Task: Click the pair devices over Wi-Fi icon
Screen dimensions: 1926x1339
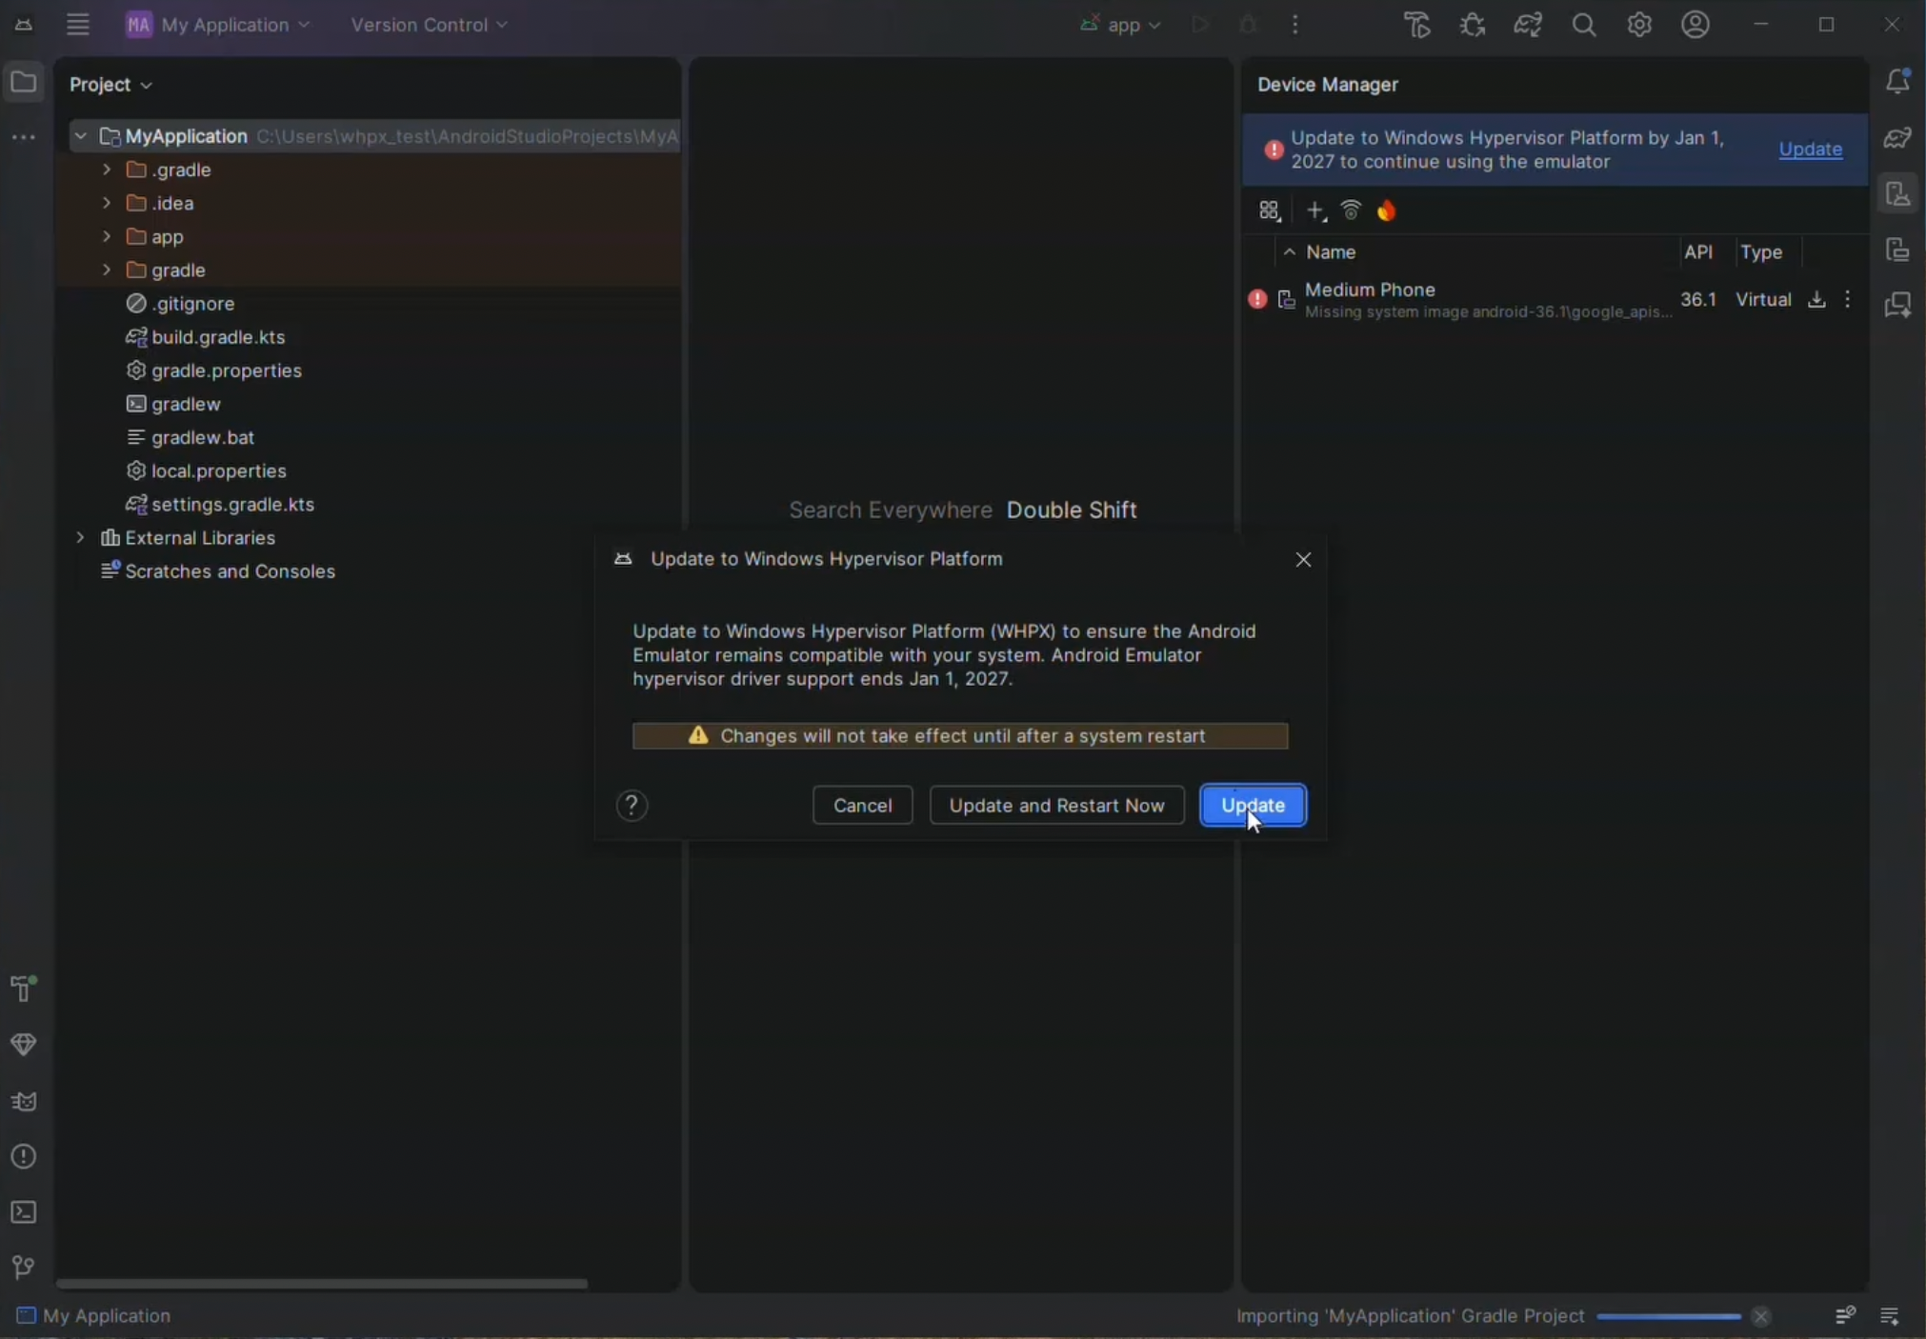Action: [1351, 210]
